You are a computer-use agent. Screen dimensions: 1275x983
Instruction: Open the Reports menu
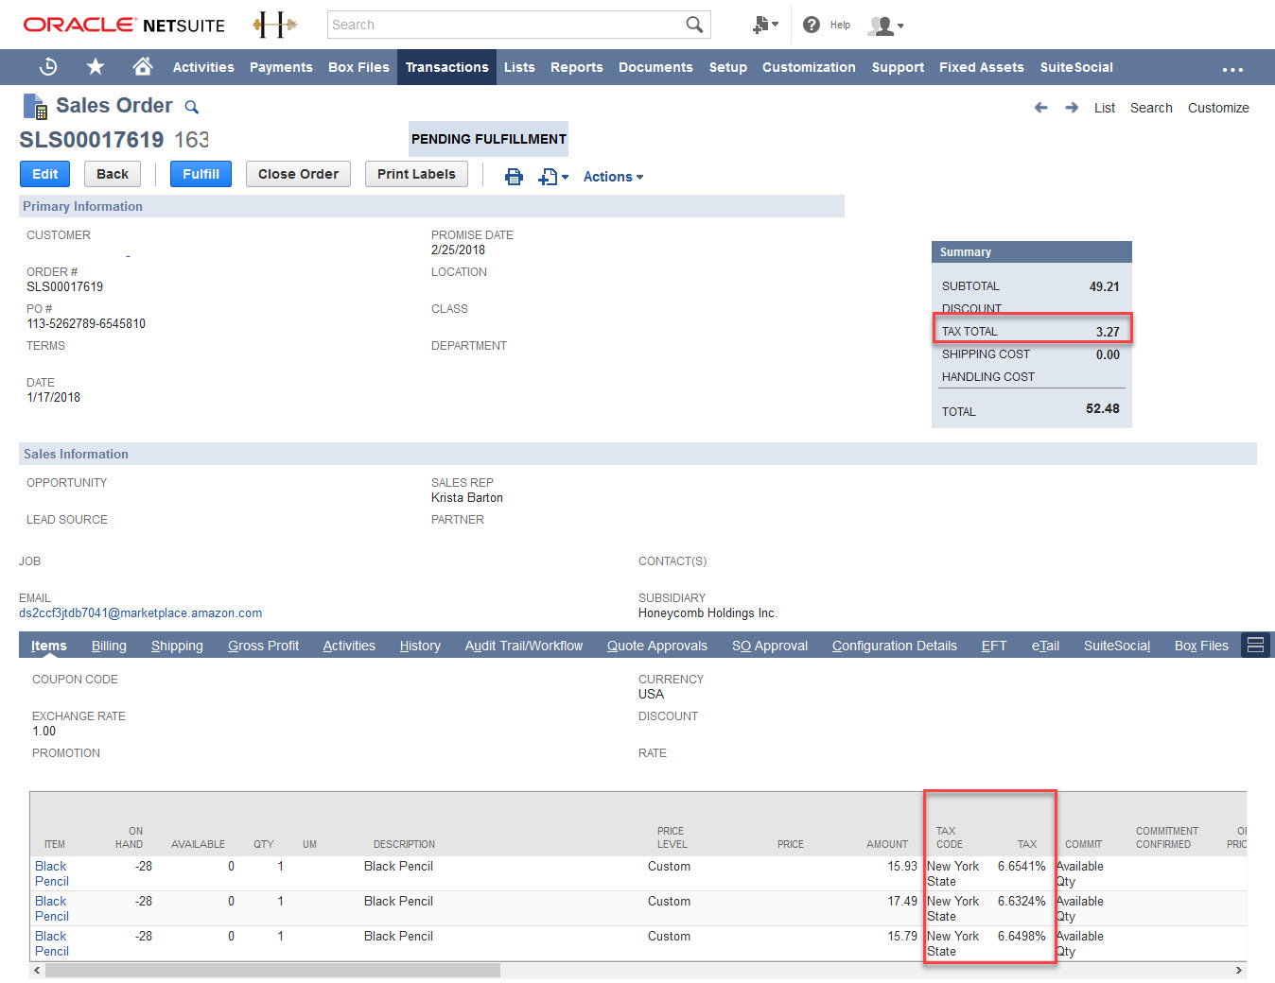click(576, 67)
